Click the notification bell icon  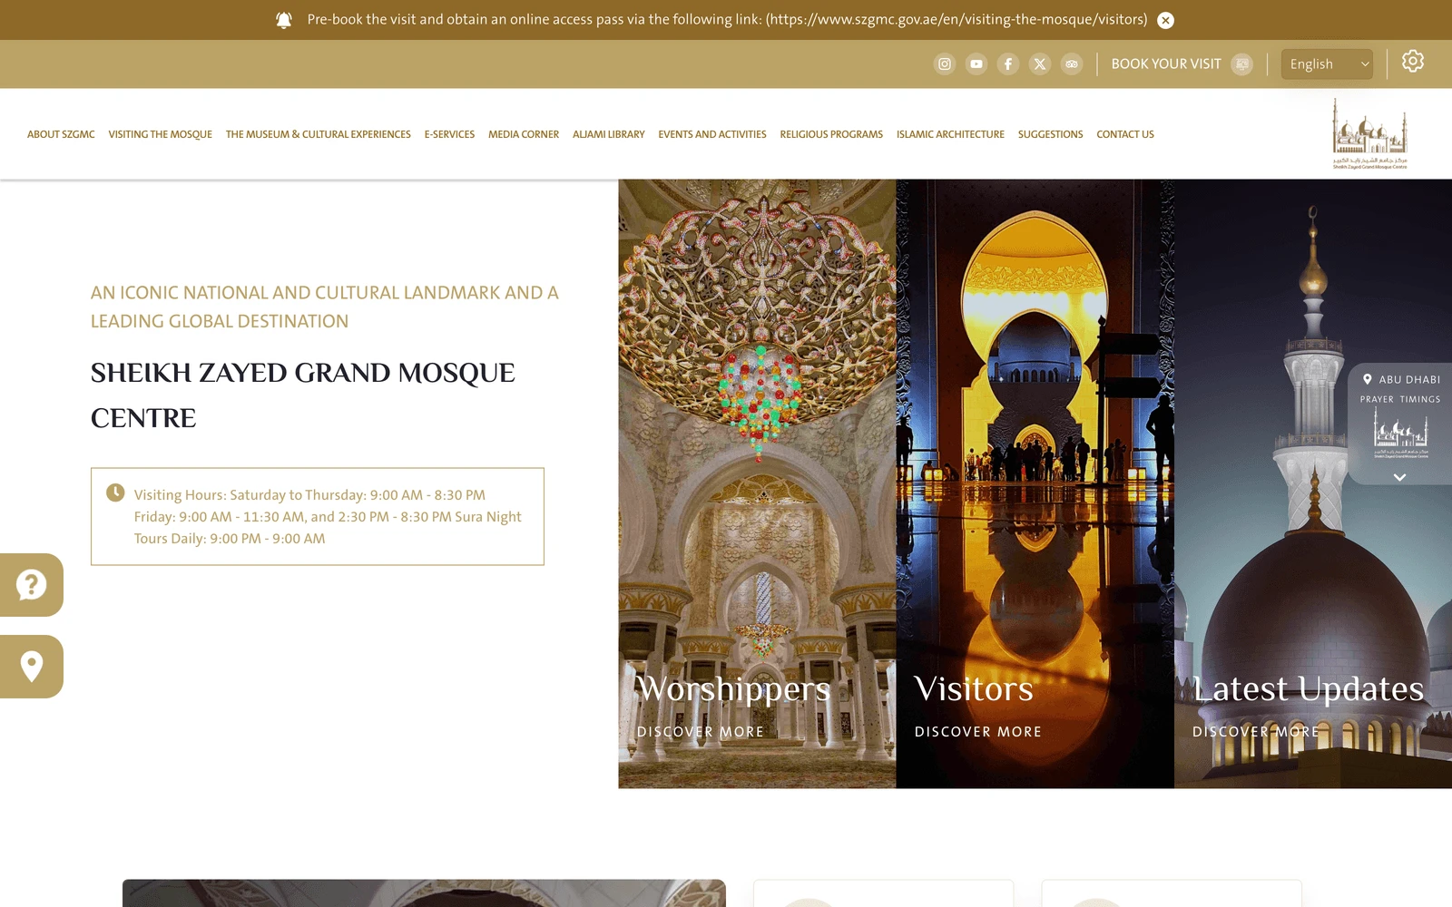(x=284, y=20)
